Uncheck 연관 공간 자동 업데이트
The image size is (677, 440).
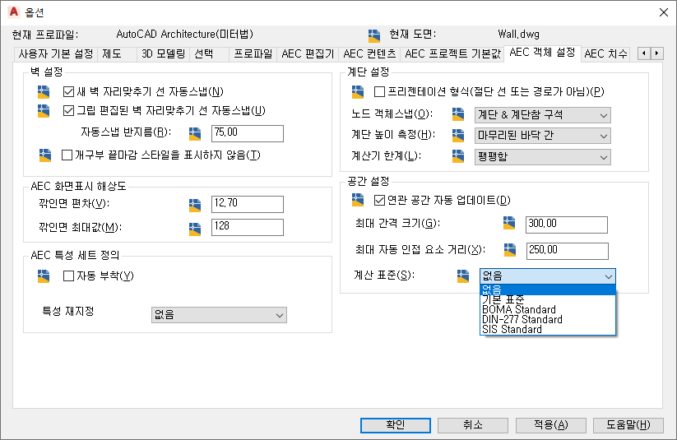[379, 200]
